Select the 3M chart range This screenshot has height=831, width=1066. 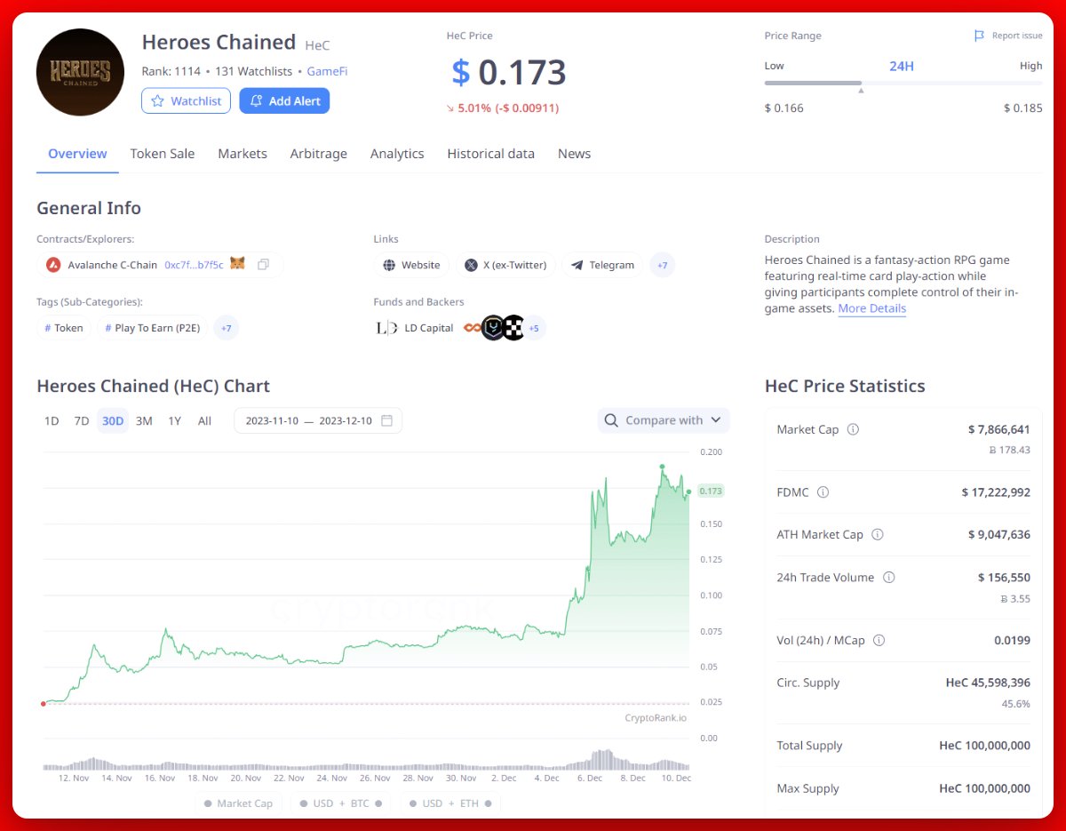(x=144, y=420)
